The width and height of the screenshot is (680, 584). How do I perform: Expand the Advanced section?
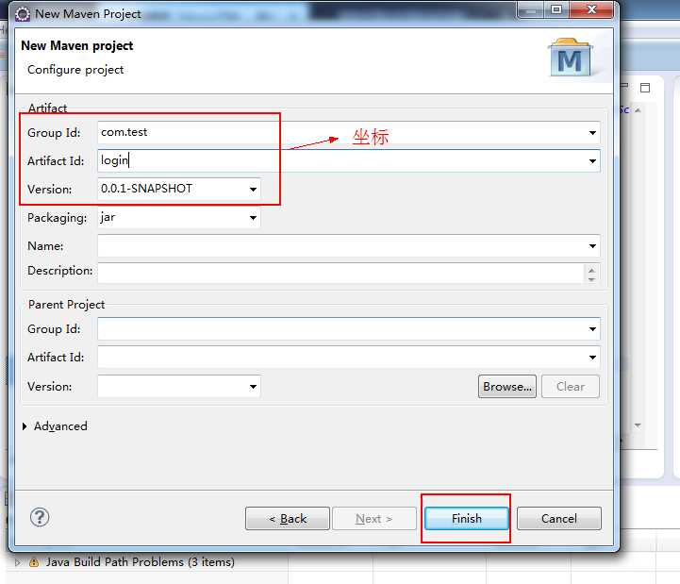click(25, 426)
